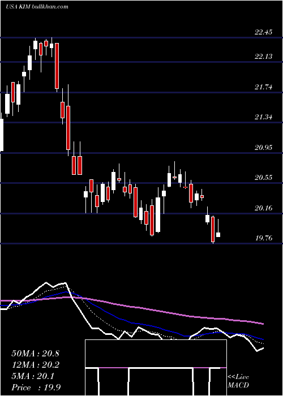Click the 12MA : 20.2 readout
Screen dimensions: 283x396
(x=35, y=365)
